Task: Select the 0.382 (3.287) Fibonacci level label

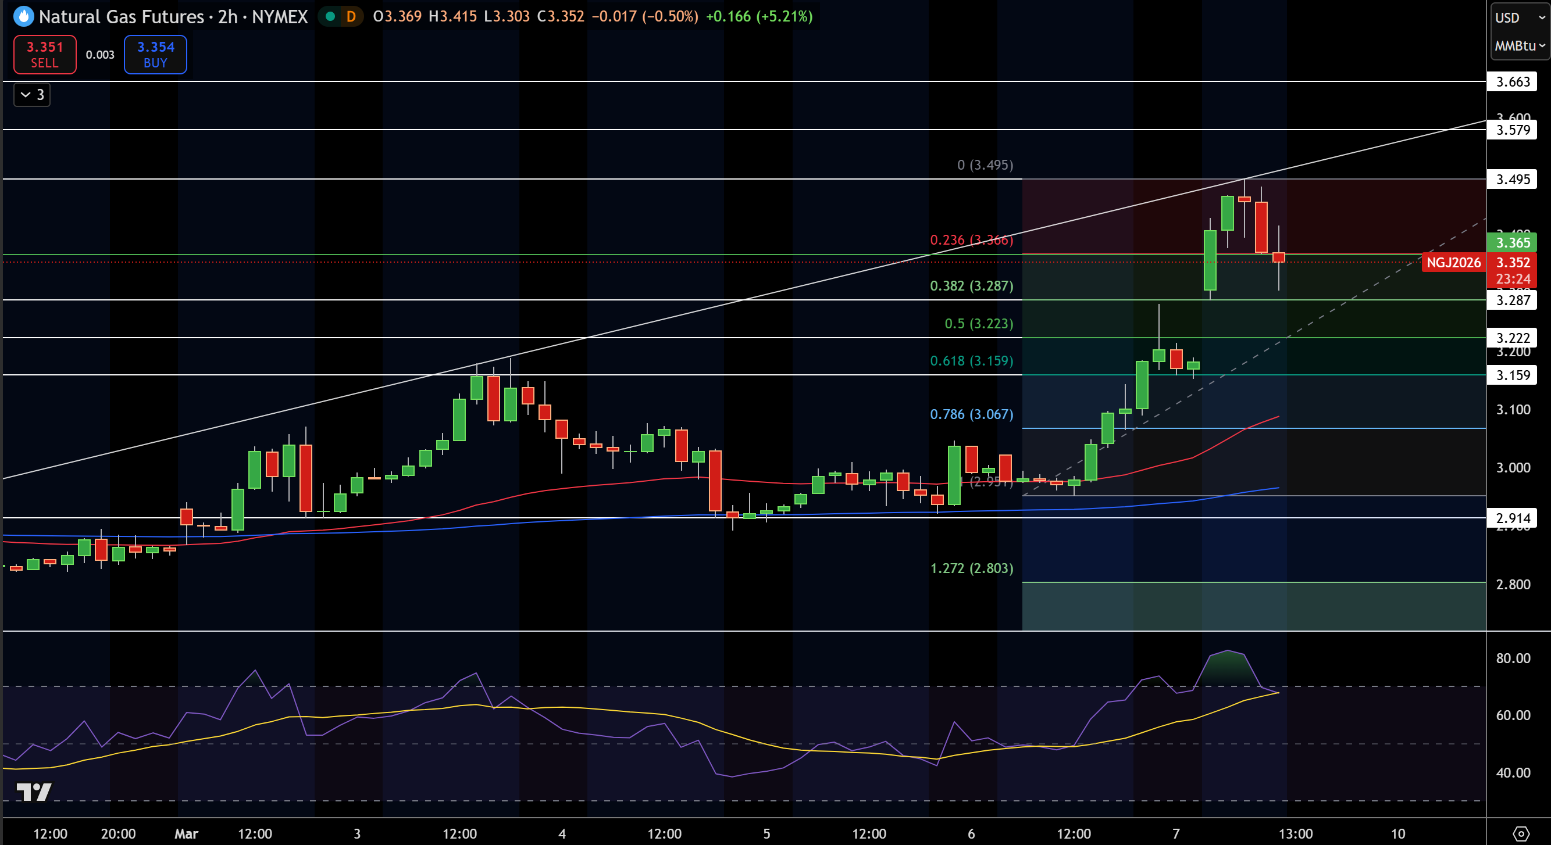Action: tap(971, 285)
